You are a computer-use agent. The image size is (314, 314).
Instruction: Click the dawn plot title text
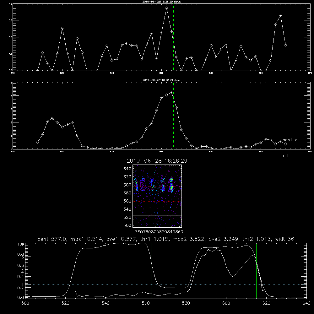tap(161, 2)
